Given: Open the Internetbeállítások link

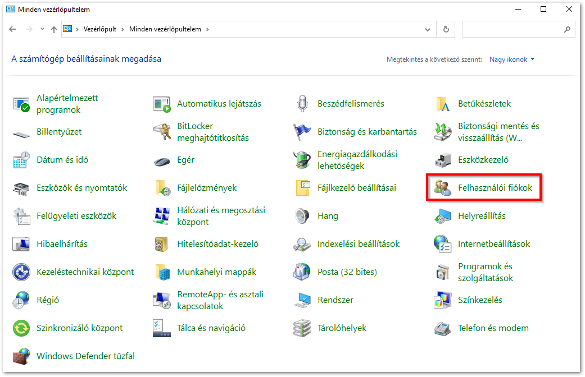Looking at the screenshot, I should [493, 244].
